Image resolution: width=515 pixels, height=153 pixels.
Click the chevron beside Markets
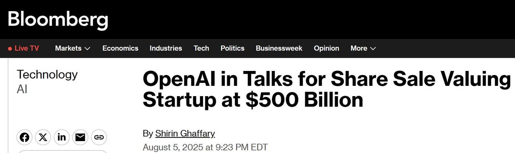pyautogui.click(x=87, y=49)
